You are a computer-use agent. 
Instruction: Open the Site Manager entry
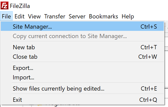tap(82, 26)
